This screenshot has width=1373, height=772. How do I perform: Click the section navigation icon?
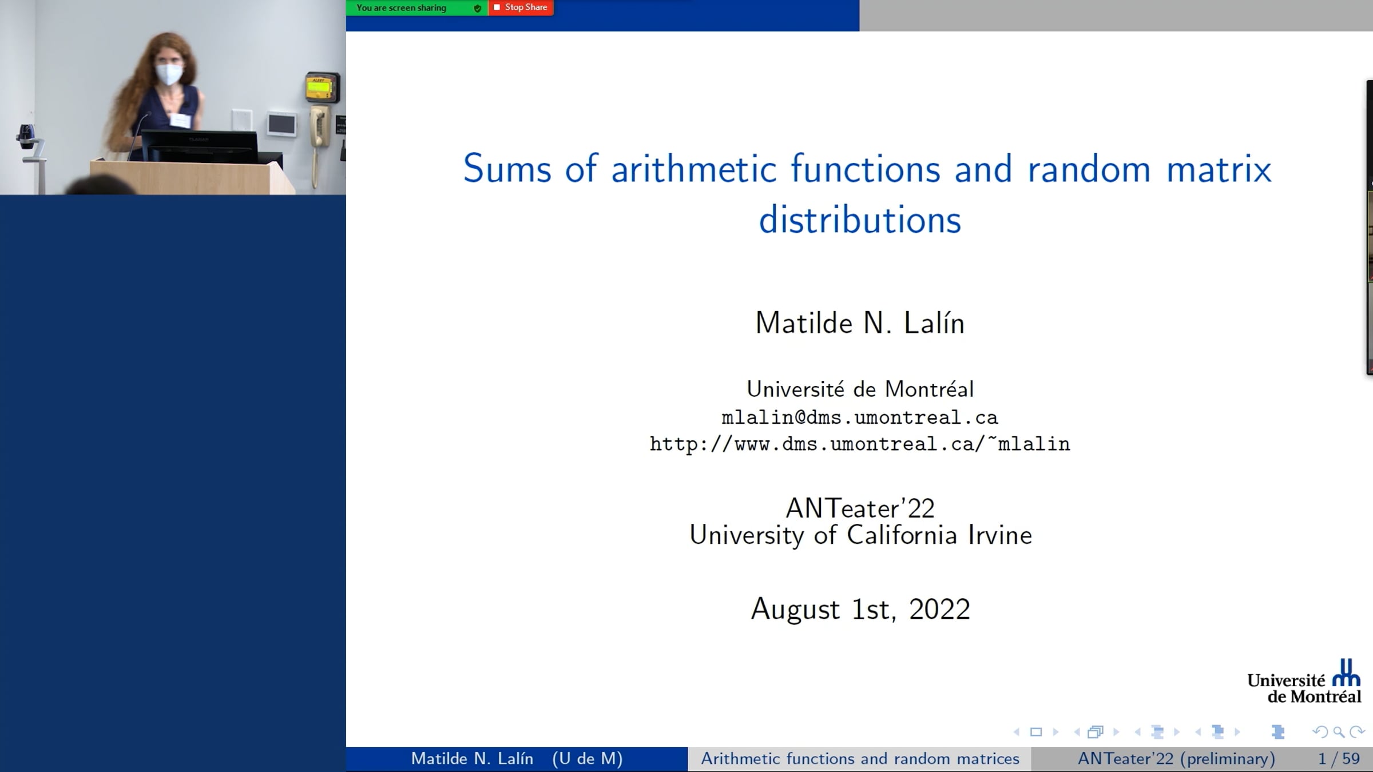point(1218,732)
